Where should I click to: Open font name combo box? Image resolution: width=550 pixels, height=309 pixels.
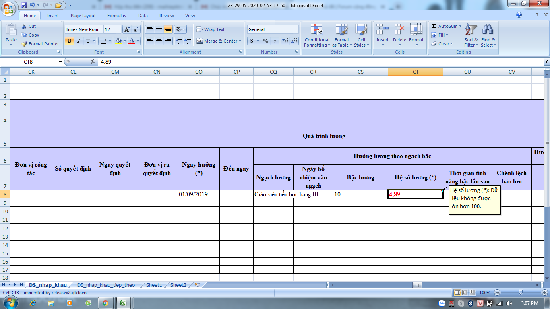83,29
